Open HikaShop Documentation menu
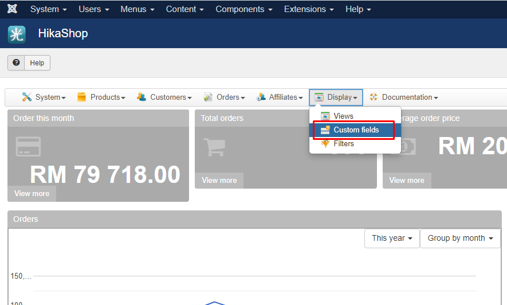The image size is (507, 305). (403, 97)
